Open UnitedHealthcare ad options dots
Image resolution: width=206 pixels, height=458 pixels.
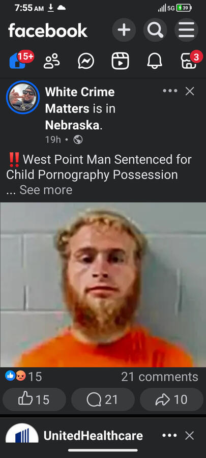point(170,436)
